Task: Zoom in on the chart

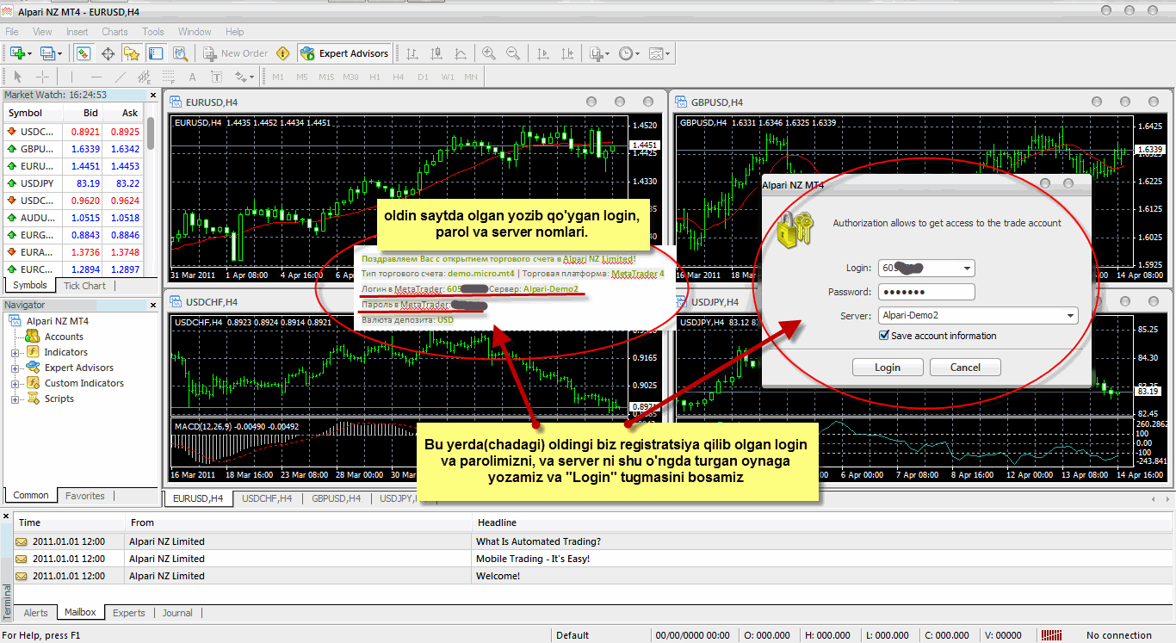Action: pos(489,53)
